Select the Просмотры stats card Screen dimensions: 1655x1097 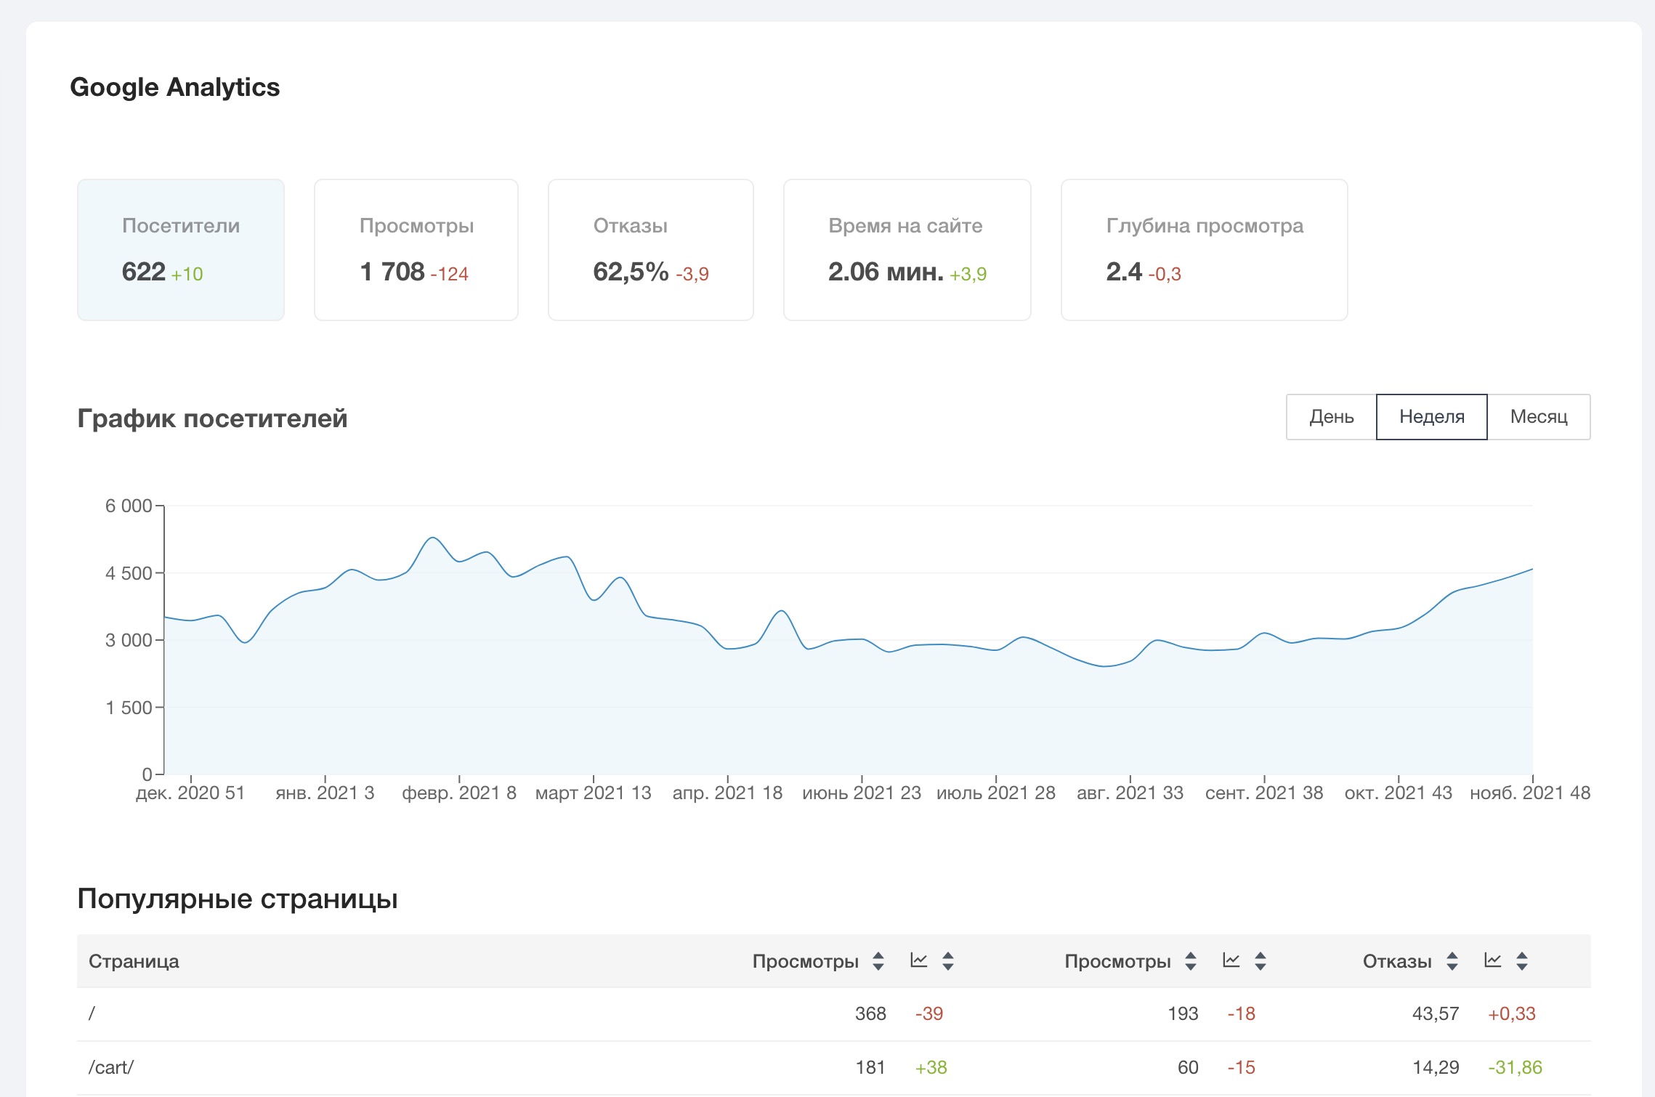click(x=416, y=250)
